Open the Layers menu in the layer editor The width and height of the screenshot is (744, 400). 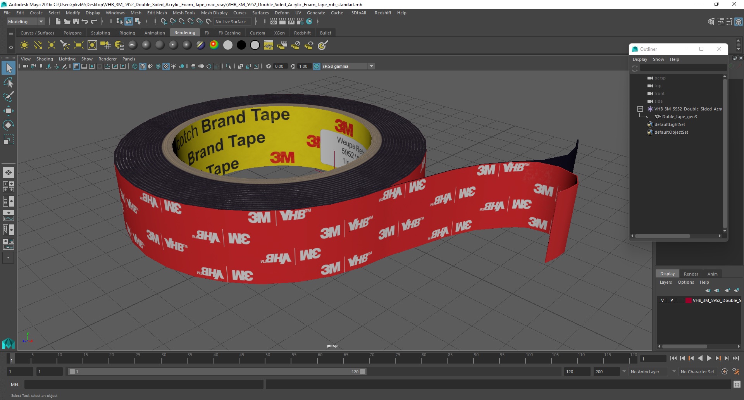point(666,282)
